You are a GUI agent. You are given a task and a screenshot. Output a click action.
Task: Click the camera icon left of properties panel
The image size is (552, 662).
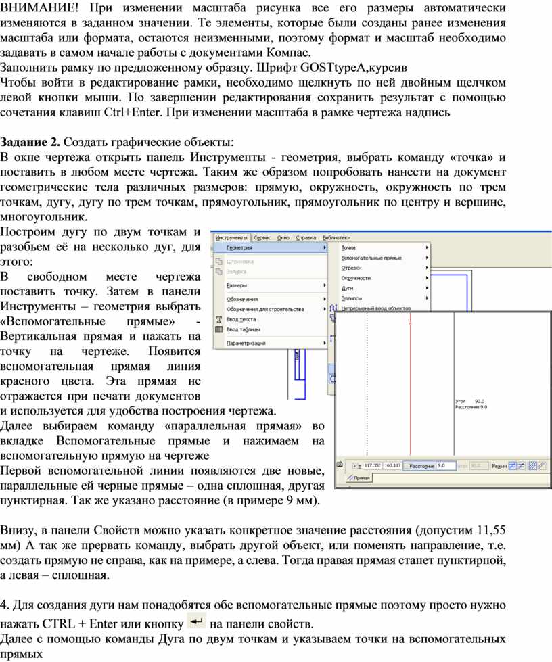(x=340, y=465)
